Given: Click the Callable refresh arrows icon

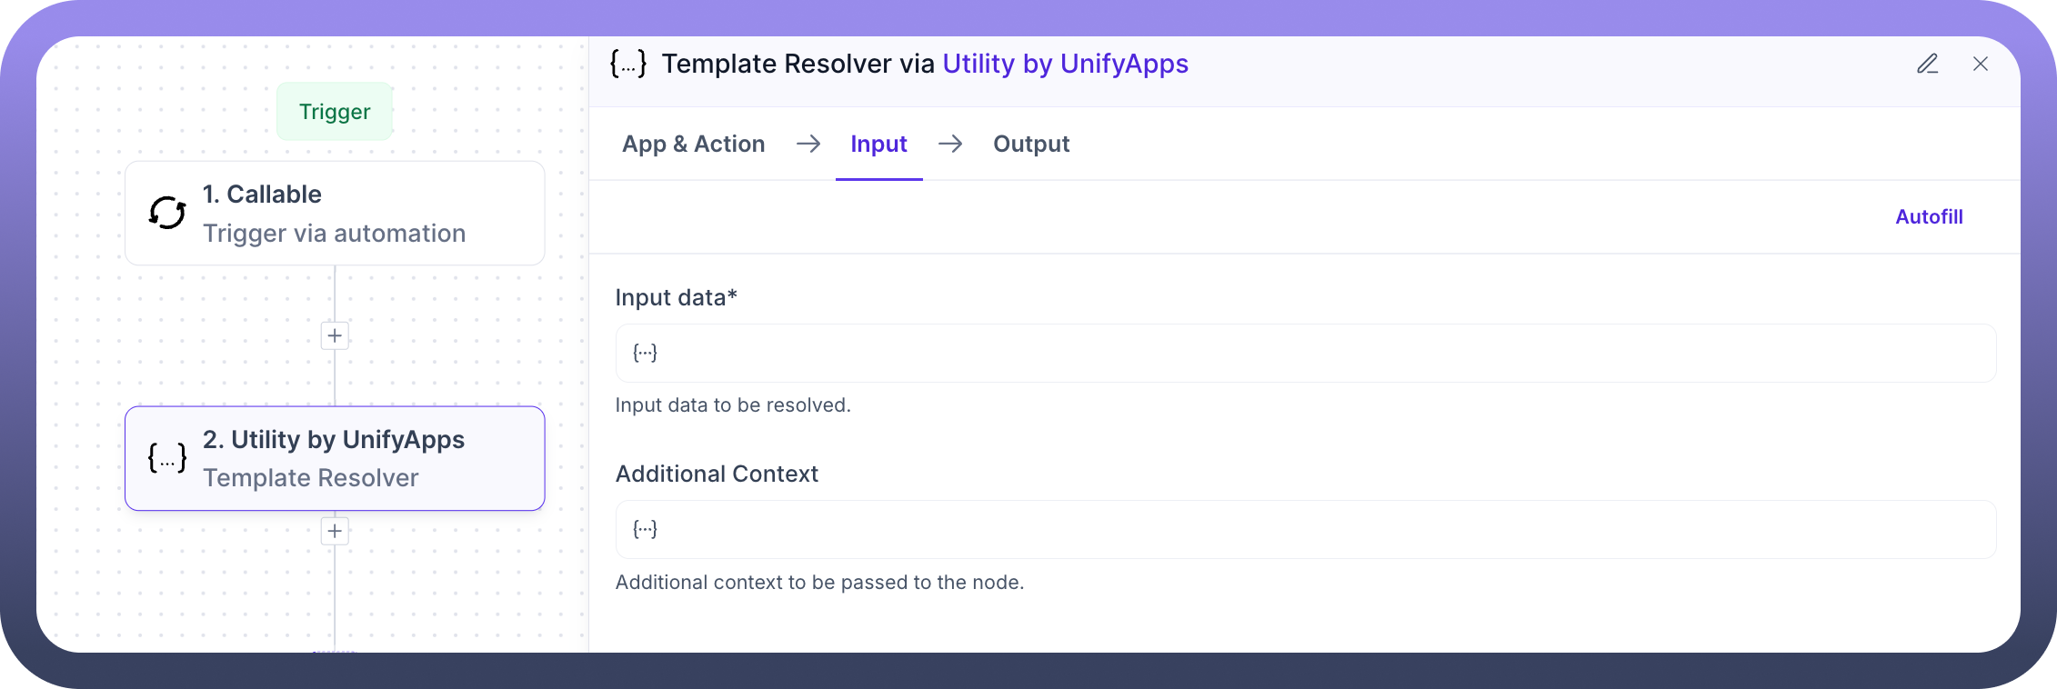Looking at the screenshot, I should [x=167, y=213].
